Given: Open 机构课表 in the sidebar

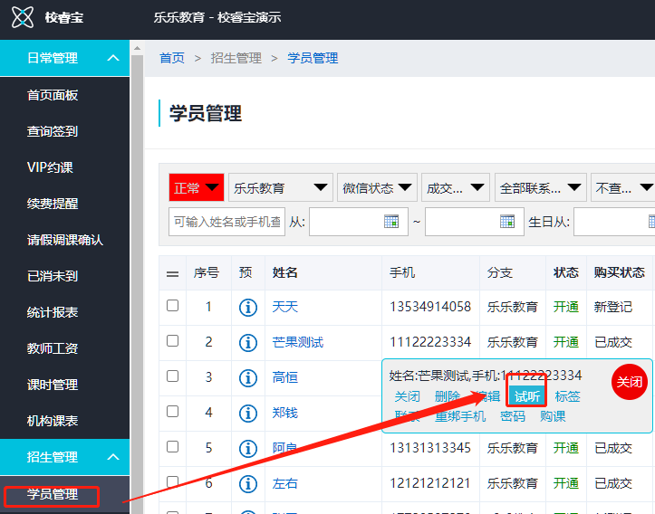Looking at the screenshot, I should click(53, 421).
